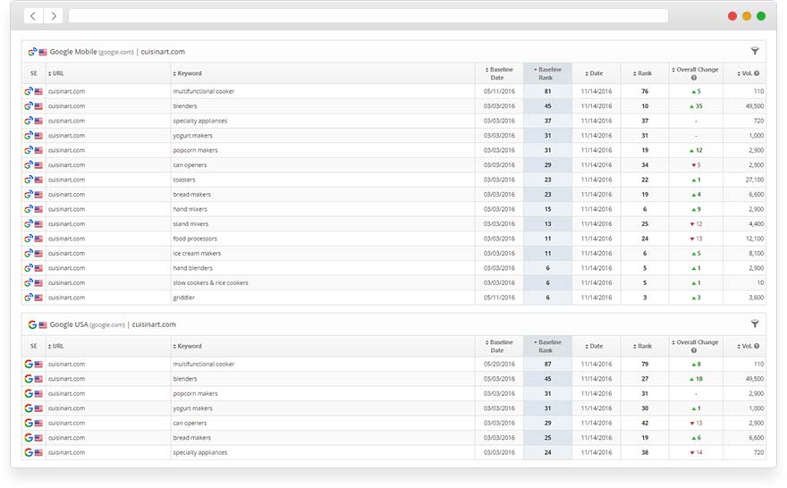Image resolution: width=787 pixels, height=488 pixels.
Task: Open the filter for the Google USA table
Action: (755, 324)
